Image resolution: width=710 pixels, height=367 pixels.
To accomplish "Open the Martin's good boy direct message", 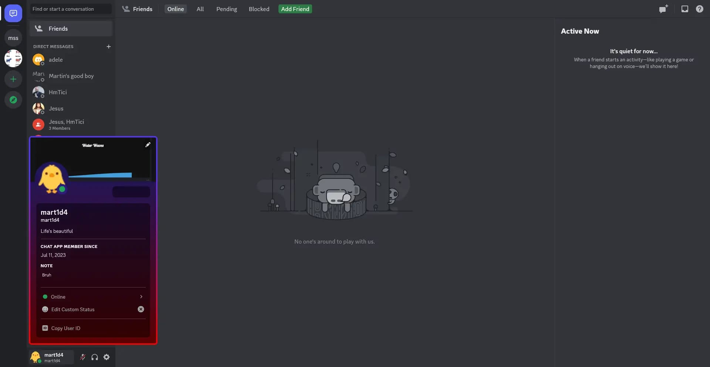I will click(71, 76).
